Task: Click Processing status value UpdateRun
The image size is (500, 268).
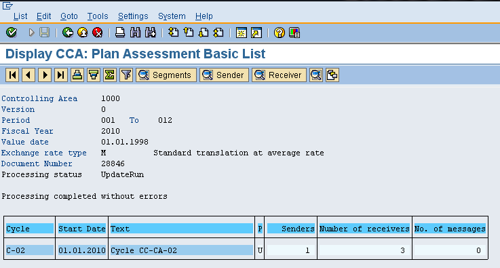Action: (x=122, y=174)
